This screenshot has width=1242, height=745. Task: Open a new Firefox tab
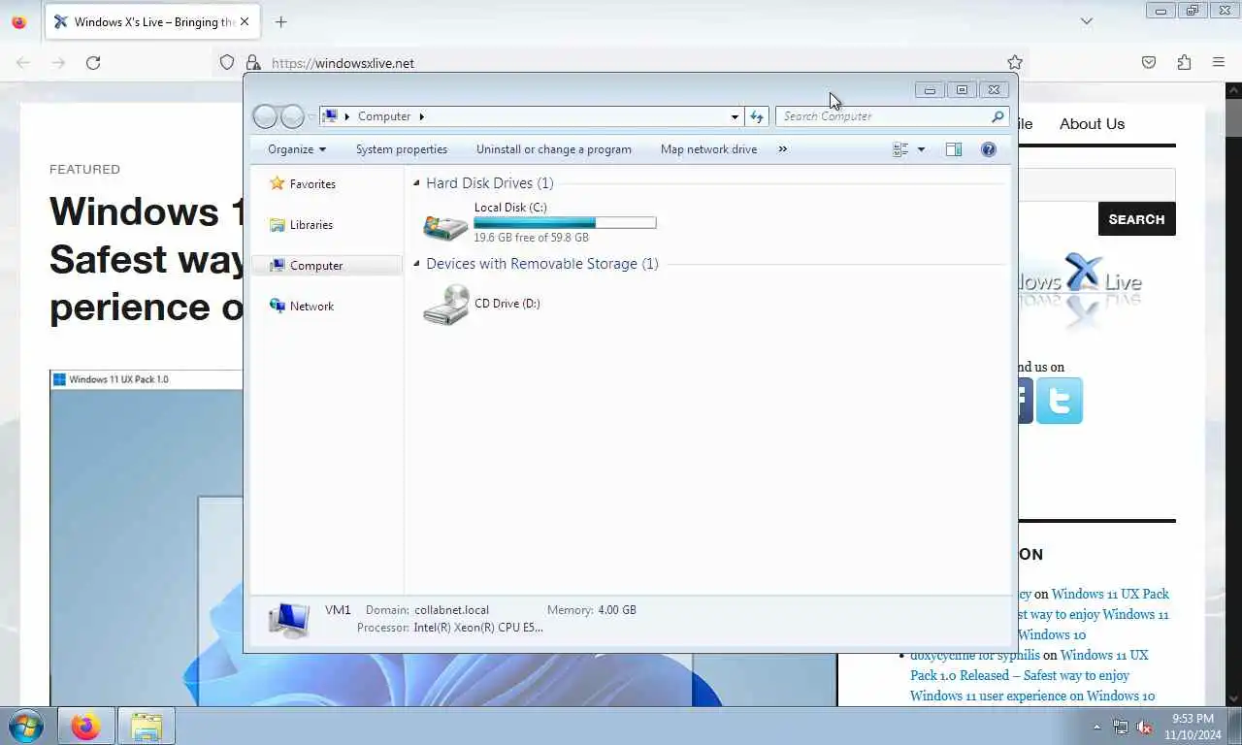pyautogui.click(x=280, y=21)
